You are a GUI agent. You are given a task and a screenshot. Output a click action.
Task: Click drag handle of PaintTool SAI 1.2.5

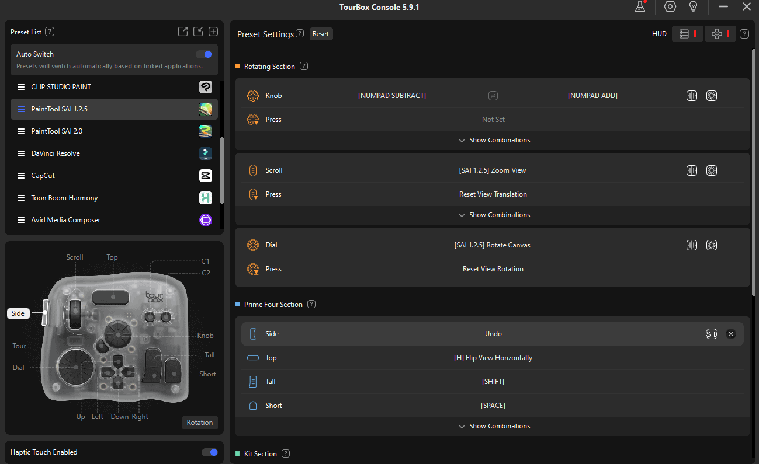(21, 109)
